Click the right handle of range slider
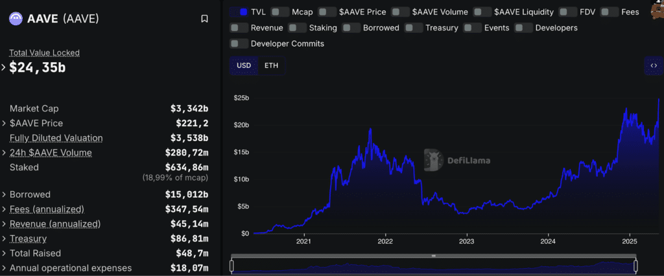The width and height of the screenshot is (664, 276). [x=635, y=266]
